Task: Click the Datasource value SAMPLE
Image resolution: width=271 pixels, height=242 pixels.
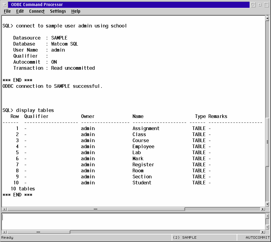Action: coord(59,38)
